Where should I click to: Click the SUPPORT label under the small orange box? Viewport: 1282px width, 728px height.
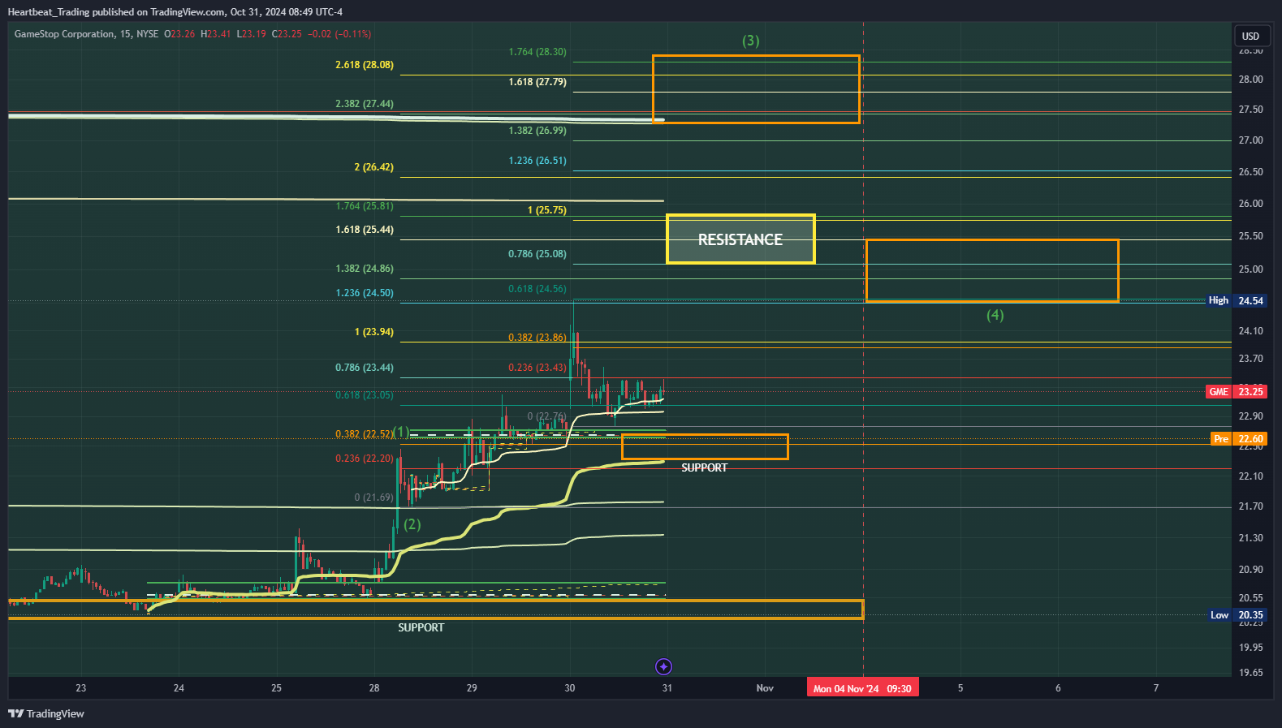click(x=704, y=467)
